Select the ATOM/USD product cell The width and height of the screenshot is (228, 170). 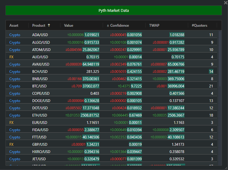(x=41, y=50)
